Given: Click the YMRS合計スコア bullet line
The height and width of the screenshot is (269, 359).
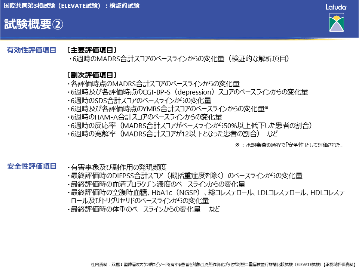Looking at the screenshot, I should click(168, 109).
